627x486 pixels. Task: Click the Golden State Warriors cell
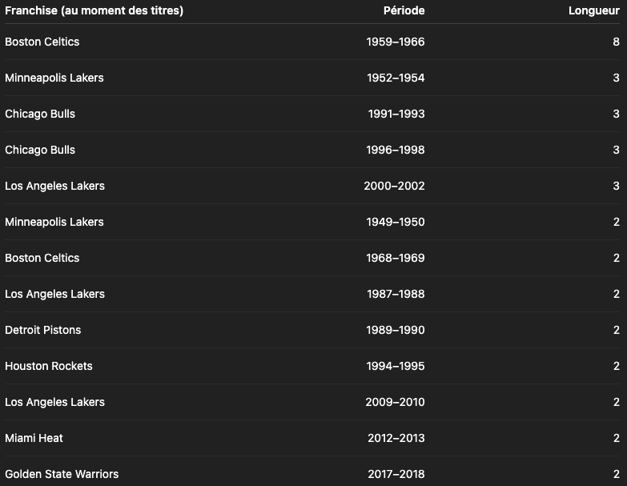click(62, 474)
